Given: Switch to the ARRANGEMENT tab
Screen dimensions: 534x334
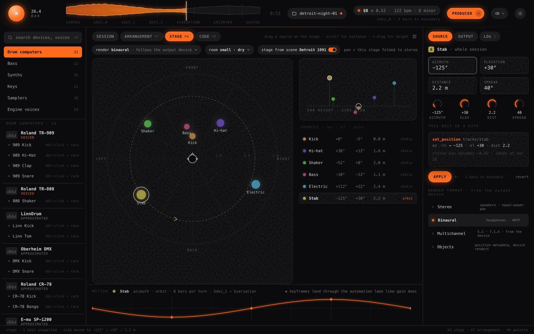Looking at the screenshot, I should pyautogui.click(x=141, y=36).
